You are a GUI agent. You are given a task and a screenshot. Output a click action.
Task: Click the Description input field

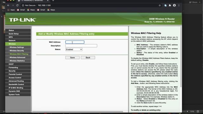(81, 46)
